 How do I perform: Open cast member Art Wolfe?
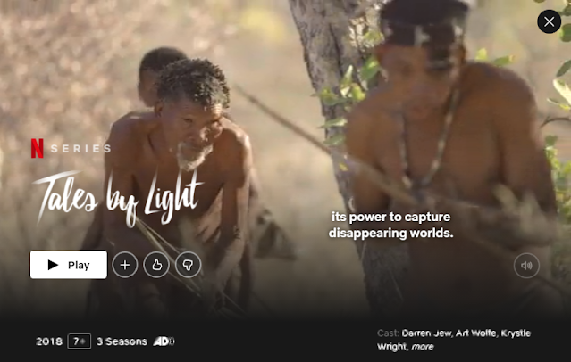coord(475,333)
